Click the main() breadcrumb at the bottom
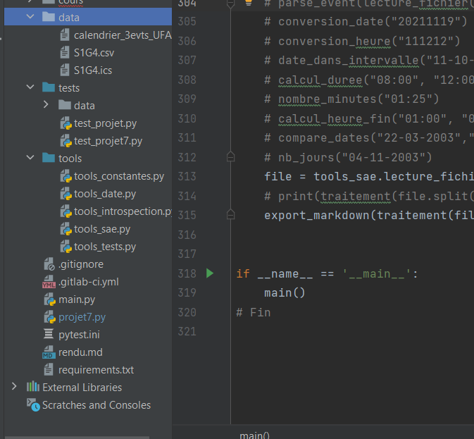474x439 pixels. [254, 435]
